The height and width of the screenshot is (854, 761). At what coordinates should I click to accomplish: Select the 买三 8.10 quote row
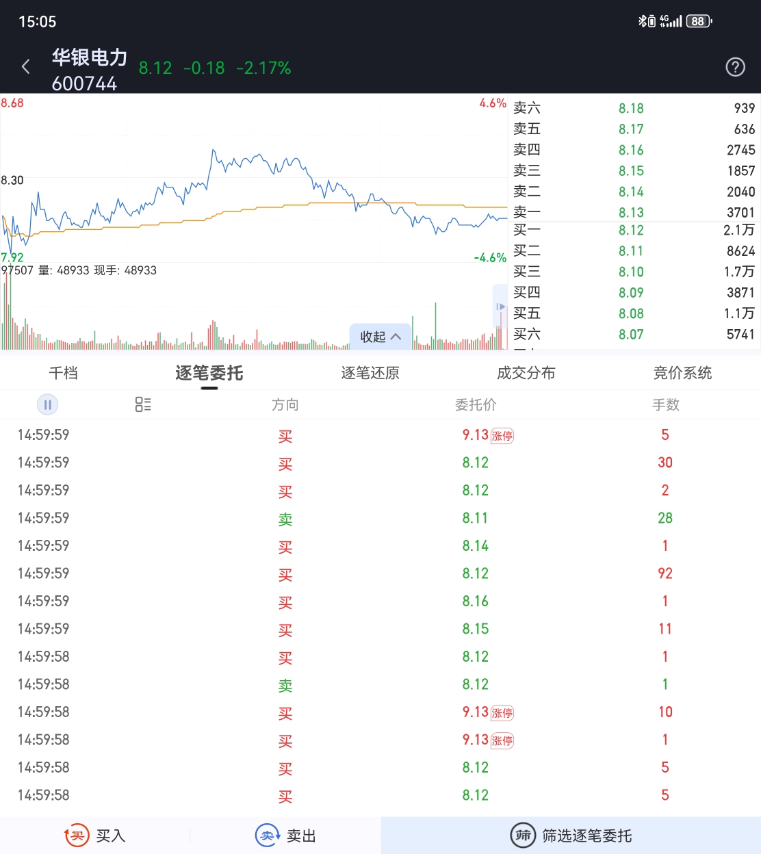coord(634,272)
